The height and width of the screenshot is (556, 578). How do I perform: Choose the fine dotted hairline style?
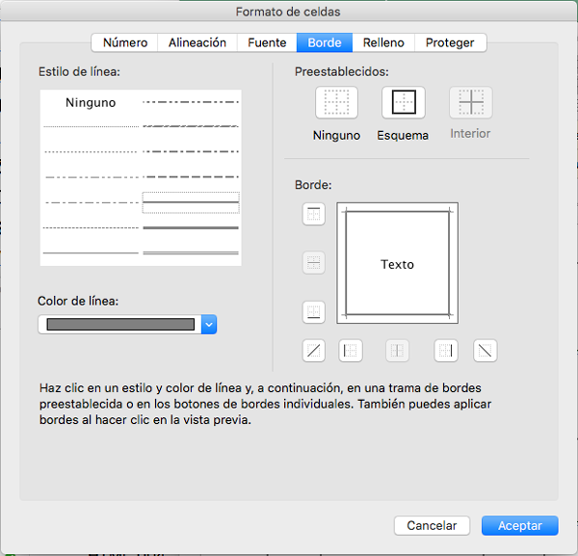click(91, 126)
